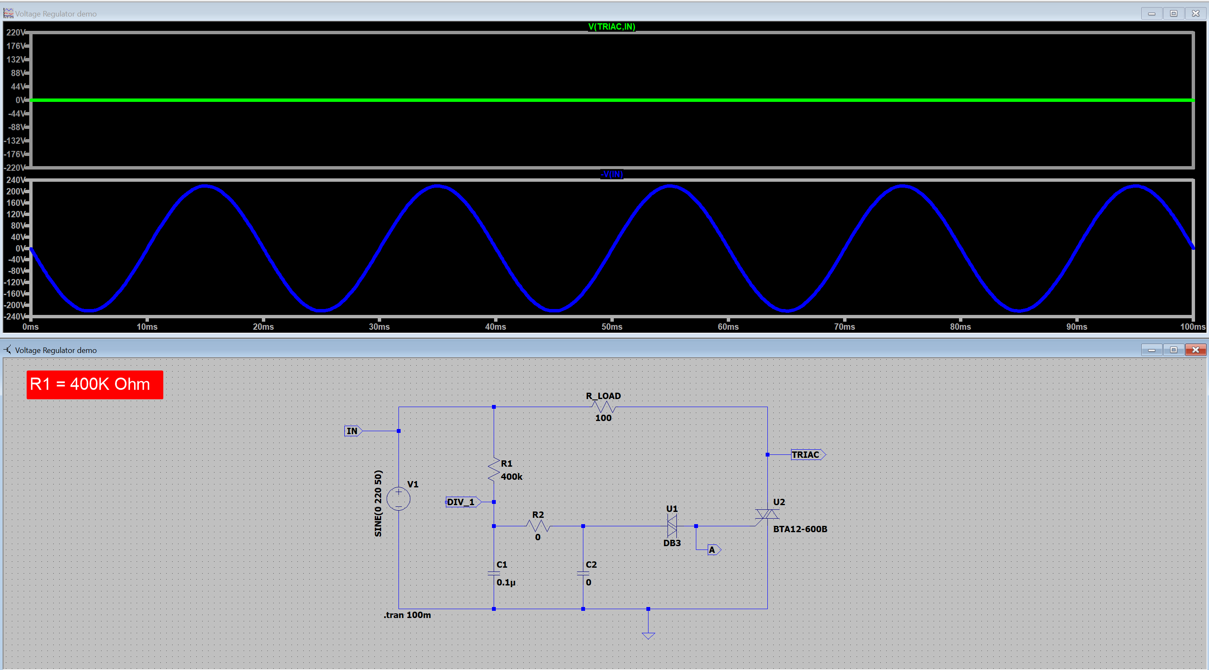The image size is (1209, 670).
Task: Click the DB3 diac symbol U1
Action: (x=672, y=526)
